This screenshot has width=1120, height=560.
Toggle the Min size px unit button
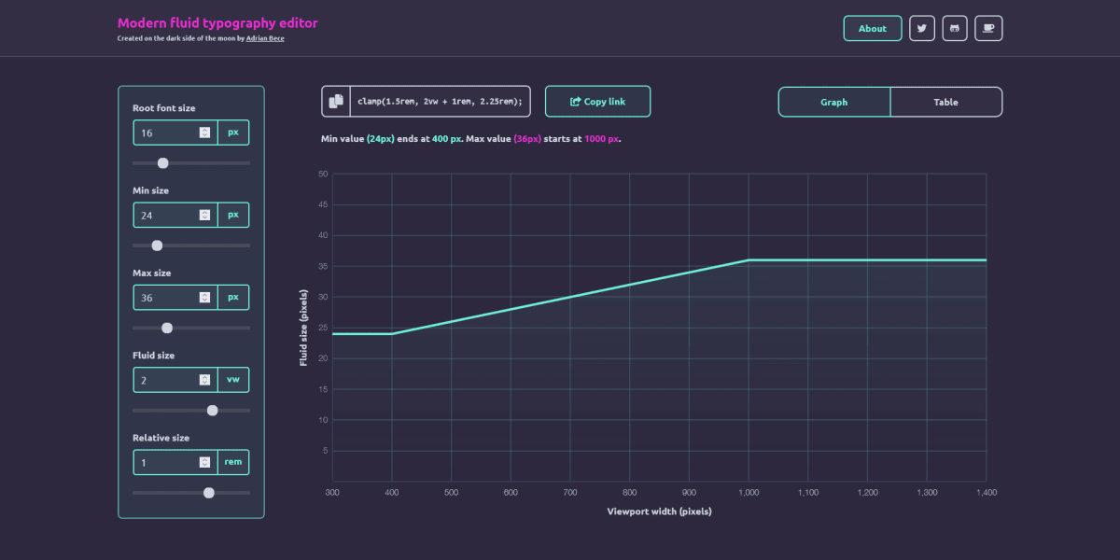click(233, 215)
